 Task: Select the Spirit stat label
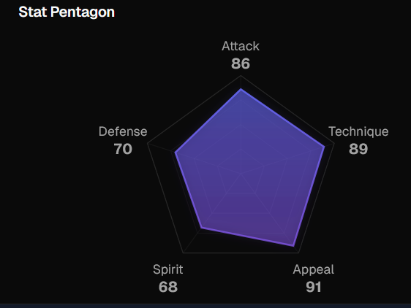pos(168,270)
